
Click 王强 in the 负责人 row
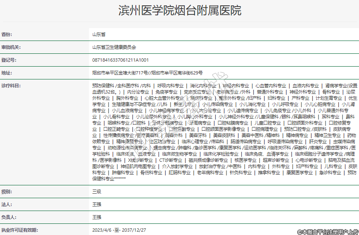click(96, 217)
